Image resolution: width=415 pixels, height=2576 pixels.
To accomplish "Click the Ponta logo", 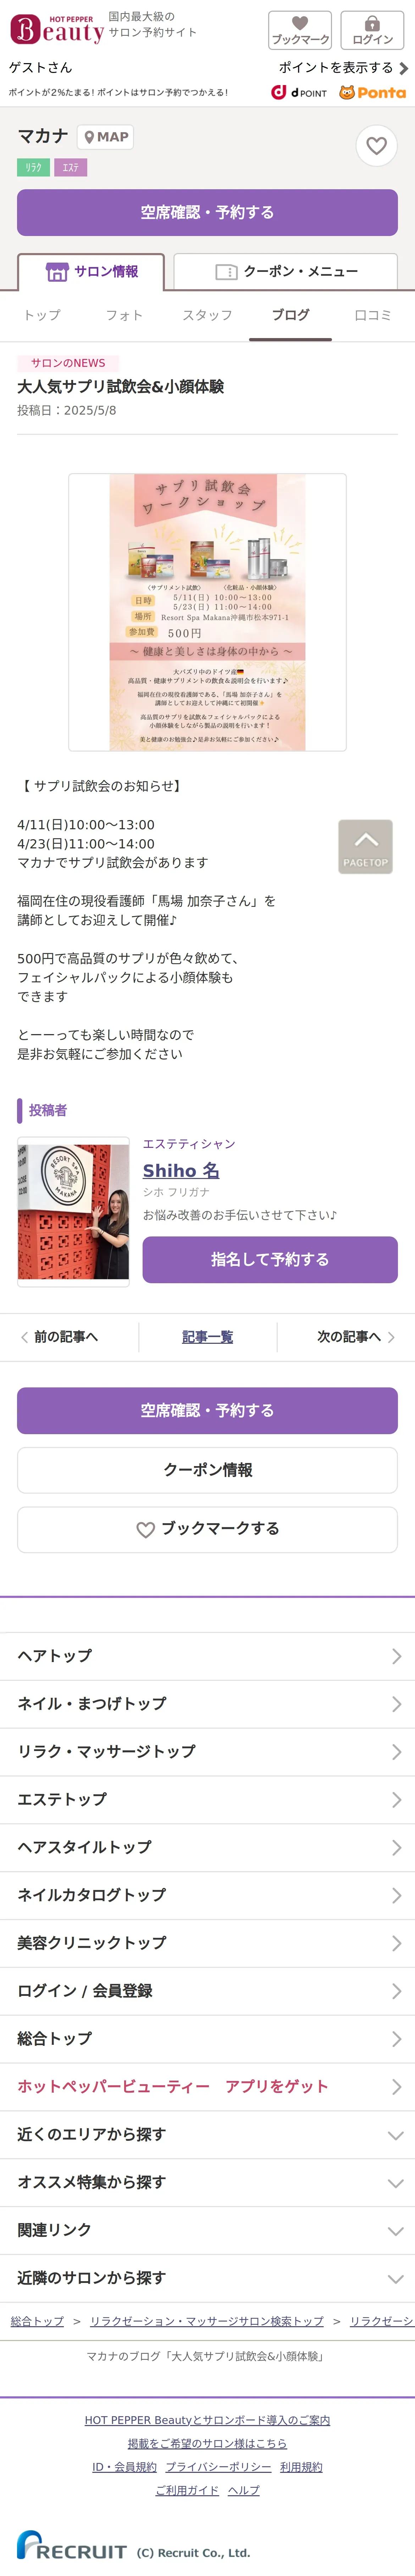I will (x=372, y=93).
